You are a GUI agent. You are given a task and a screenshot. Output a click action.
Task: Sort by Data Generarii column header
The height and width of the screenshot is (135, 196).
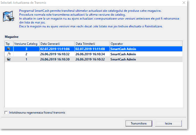[x=57, y=44]
